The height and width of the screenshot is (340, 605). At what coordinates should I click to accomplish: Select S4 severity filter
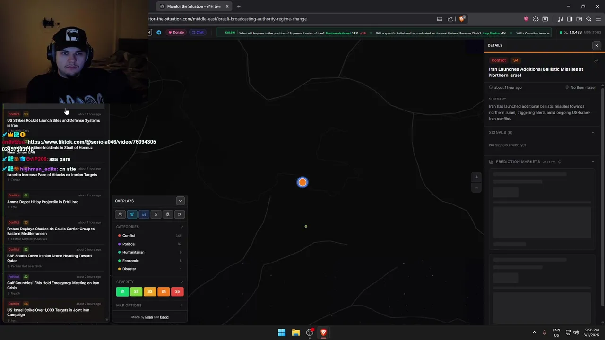coord(164,292)
